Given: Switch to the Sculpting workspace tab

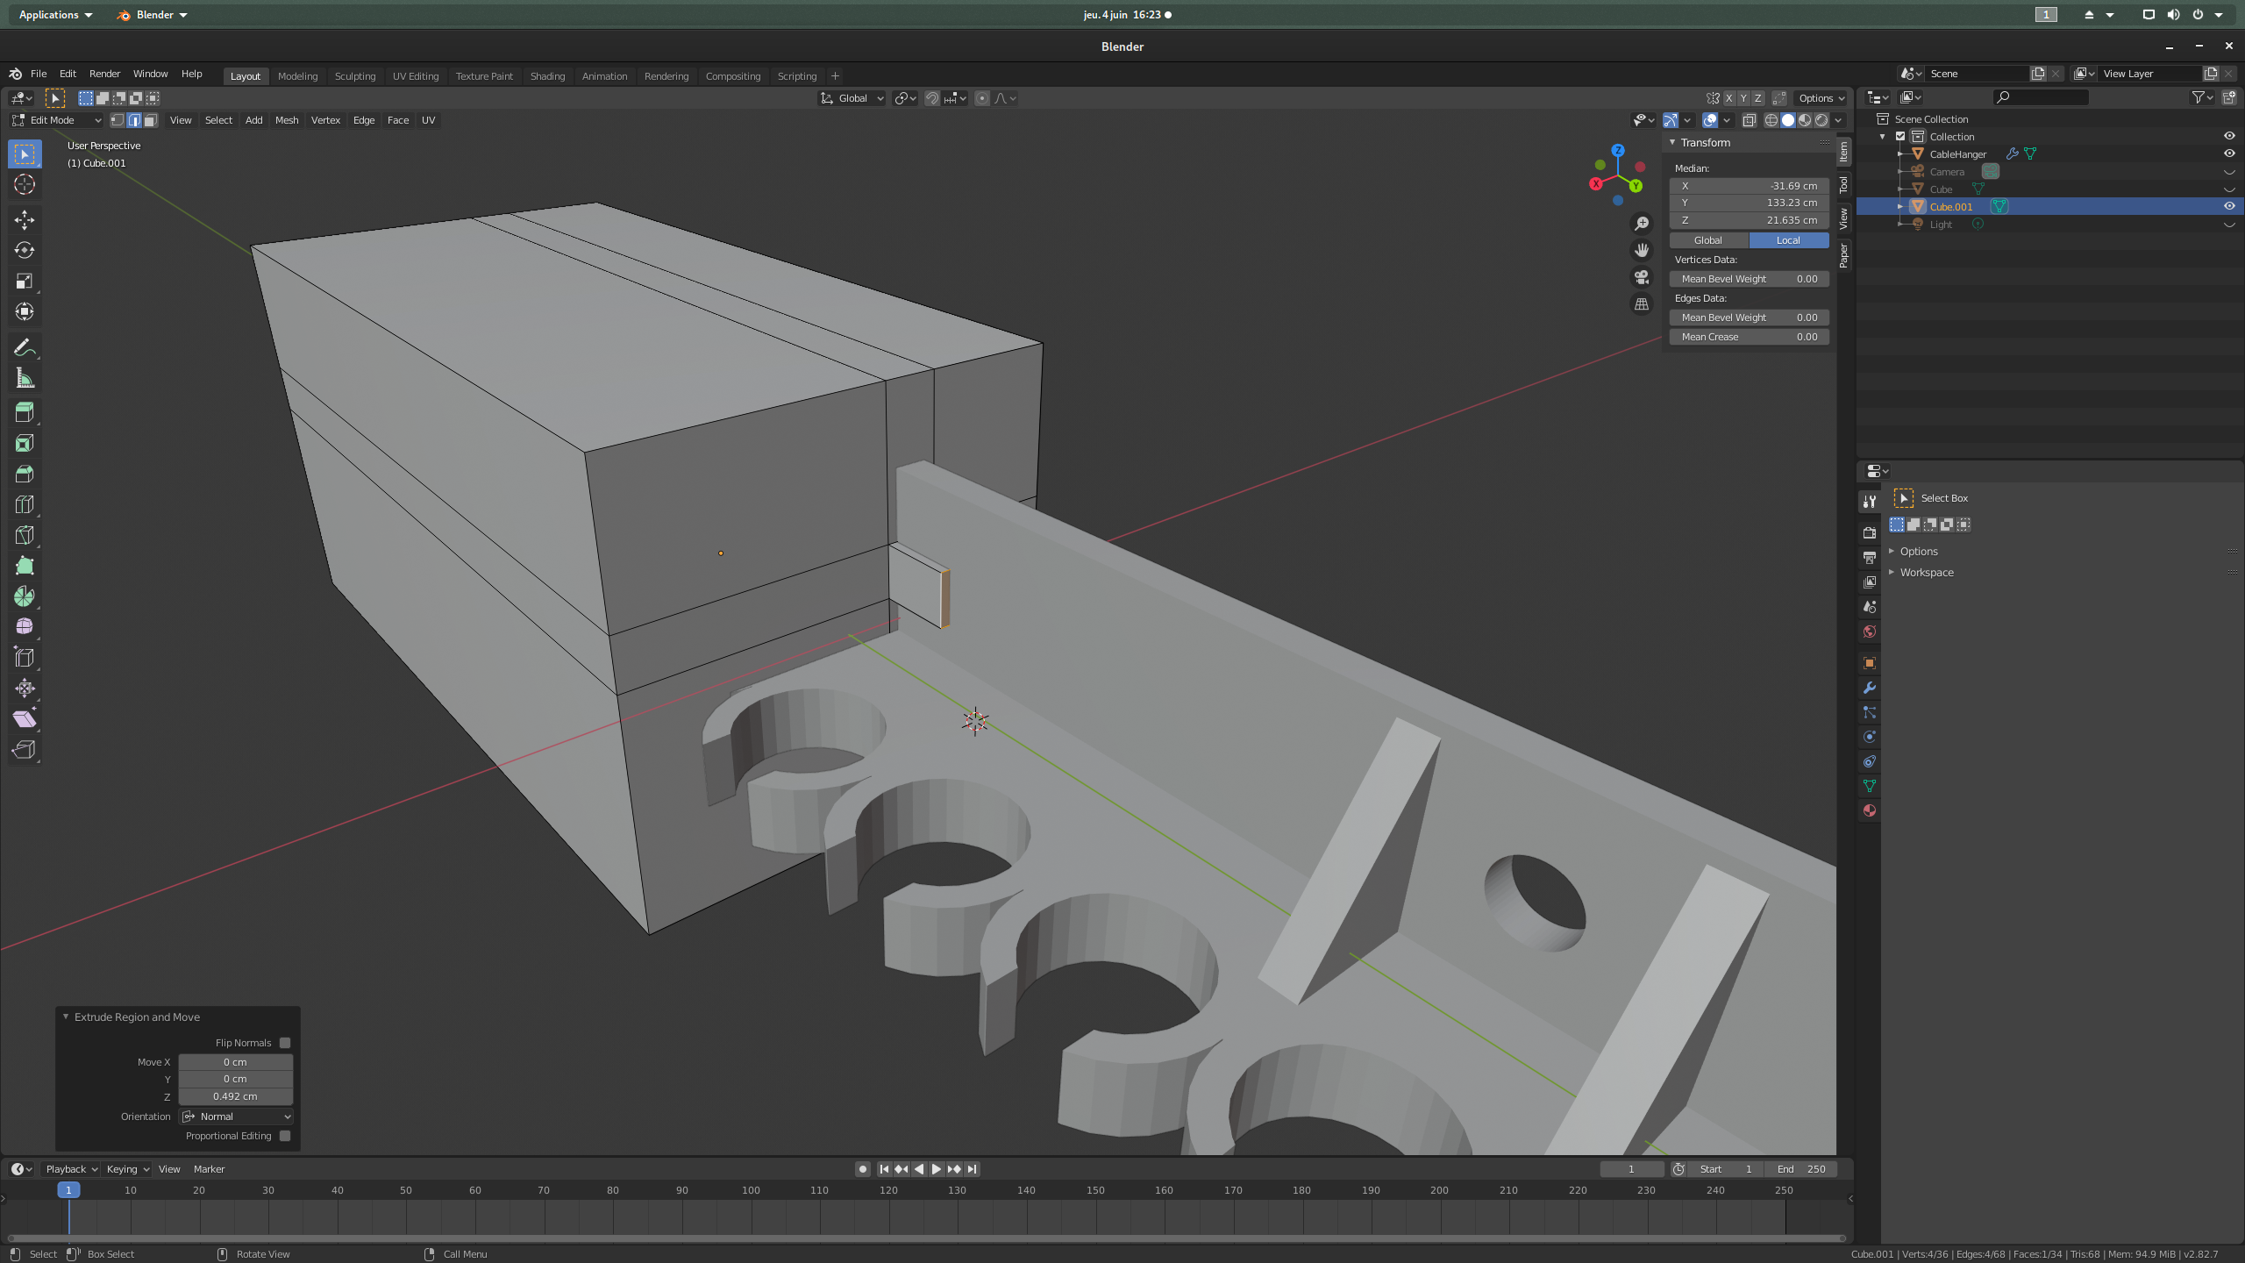Looking at the screenshot, I should click(354, 76).
